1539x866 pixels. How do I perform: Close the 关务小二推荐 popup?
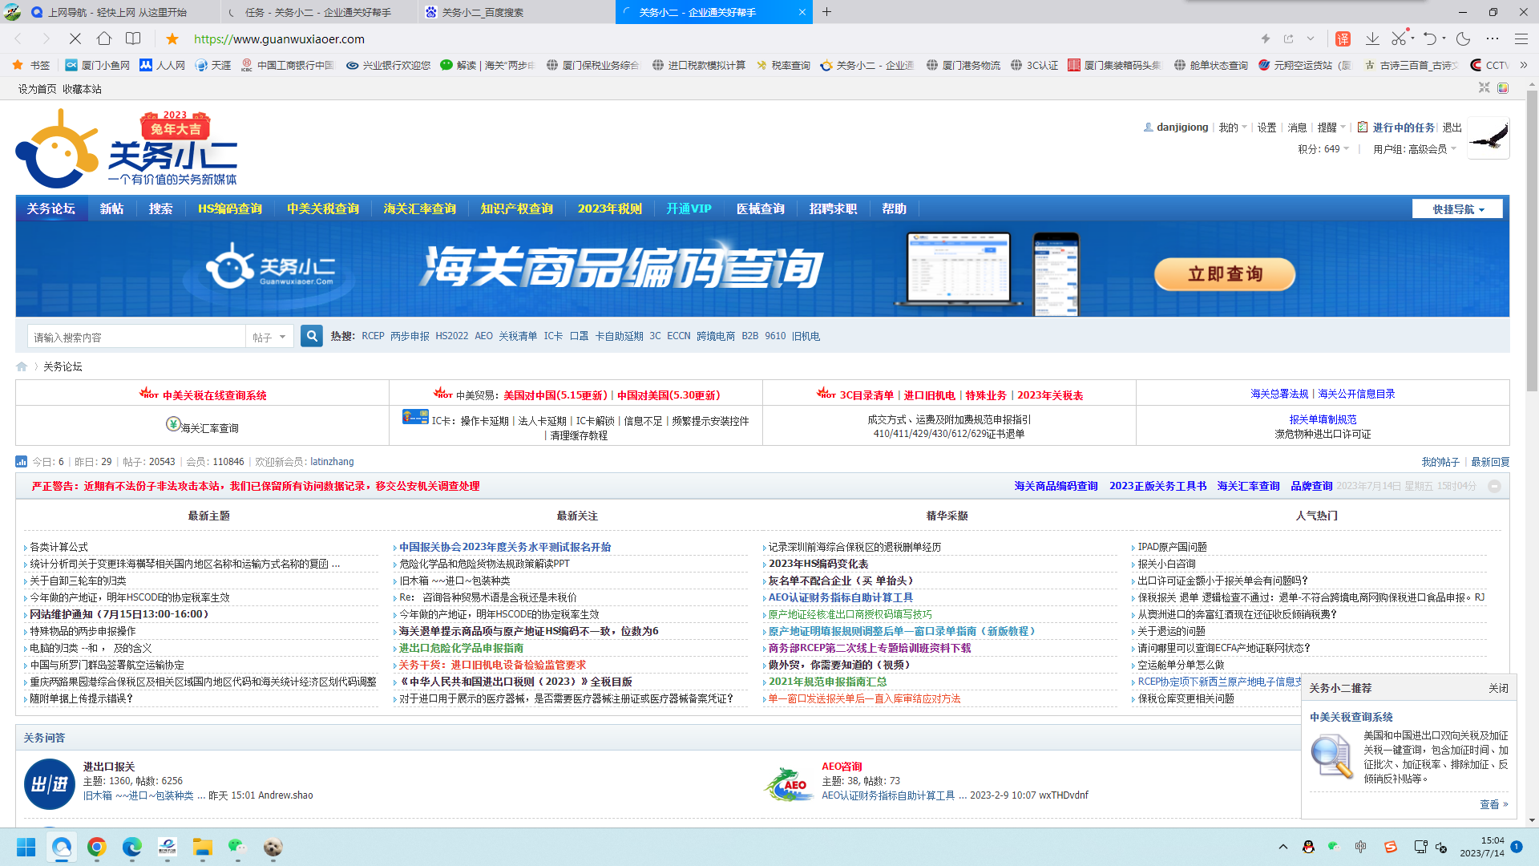1498,688
